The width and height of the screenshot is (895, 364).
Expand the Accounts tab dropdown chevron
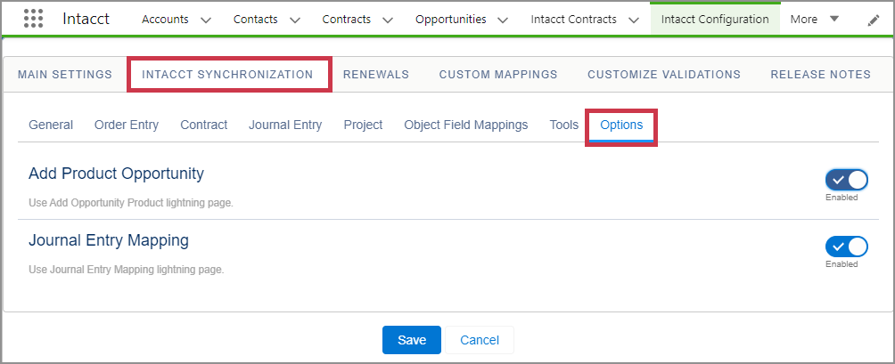pyautogui.click(x=206, y=20)
